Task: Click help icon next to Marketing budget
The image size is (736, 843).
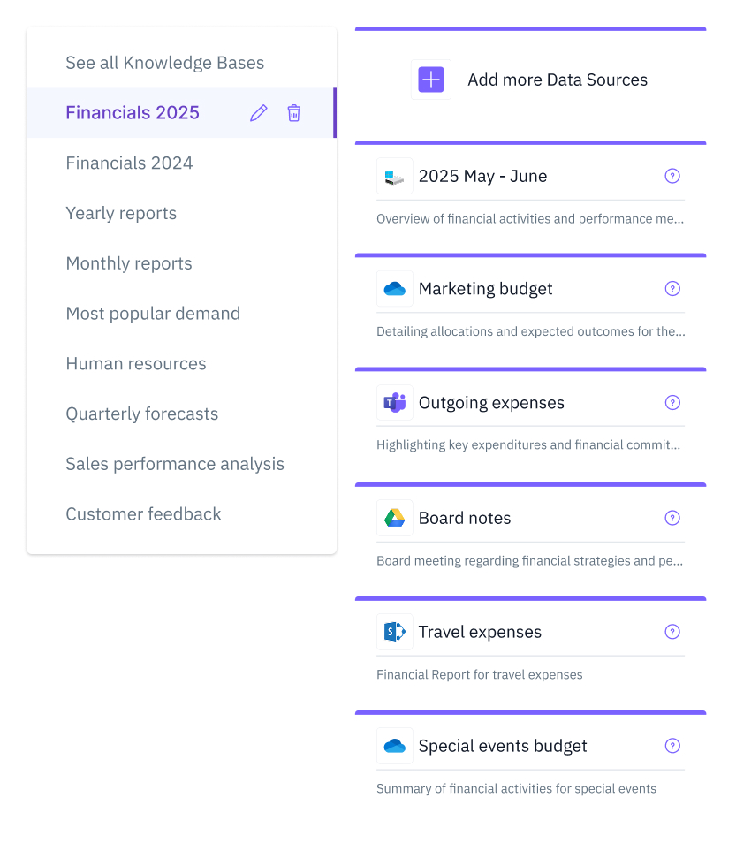Action: tap(672, 289)
